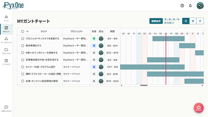Click 未 status badge for 会場・オンライン配信環境の確保
This screenshot has width=208, height=117.
pos(94,81)
